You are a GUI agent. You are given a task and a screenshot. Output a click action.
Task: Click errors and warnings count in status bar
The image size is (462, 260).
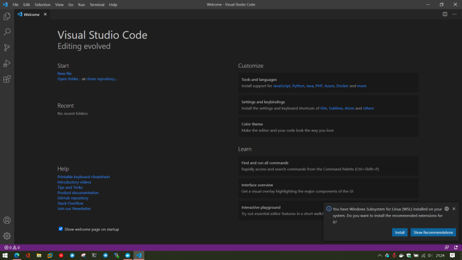pos(12,247)
